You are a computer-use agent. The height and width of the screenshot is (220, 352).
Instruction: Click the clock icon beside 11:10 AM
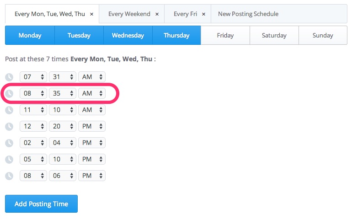coord(9,110)
